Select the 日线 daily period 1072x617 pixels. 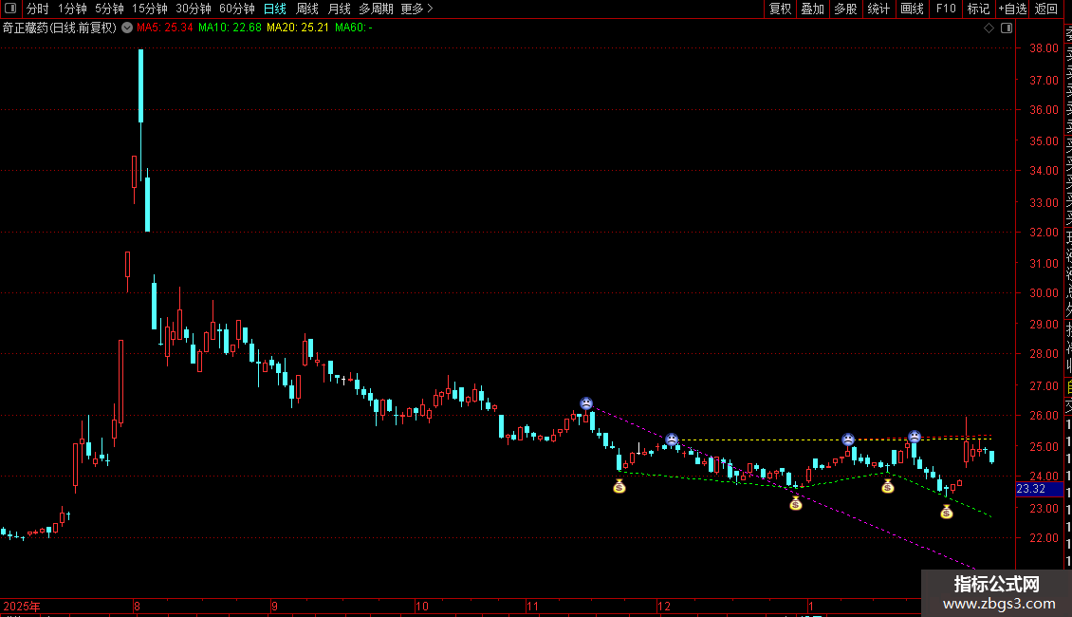275,9
